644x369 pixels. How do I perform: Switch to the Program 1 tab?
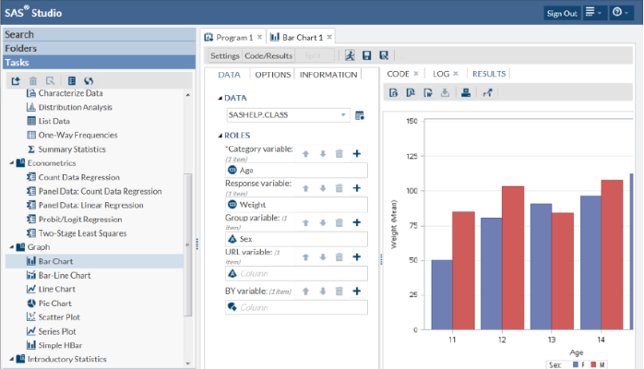pyautogui.click(x=234, y=37)
